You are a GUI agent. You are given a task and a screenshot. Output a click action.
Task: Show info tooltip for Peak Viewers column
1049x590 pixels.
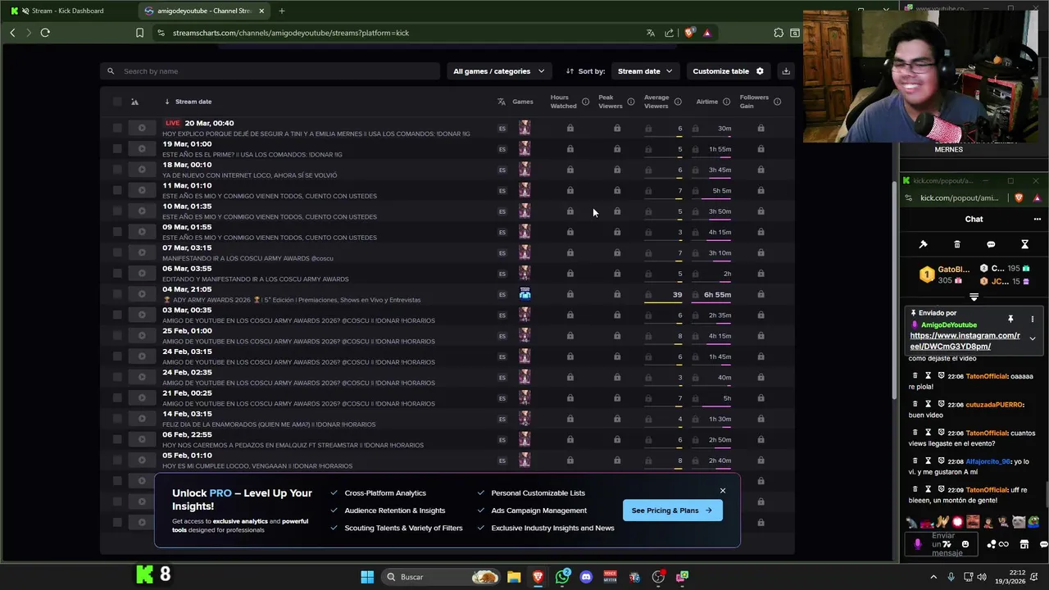point(630,102)
